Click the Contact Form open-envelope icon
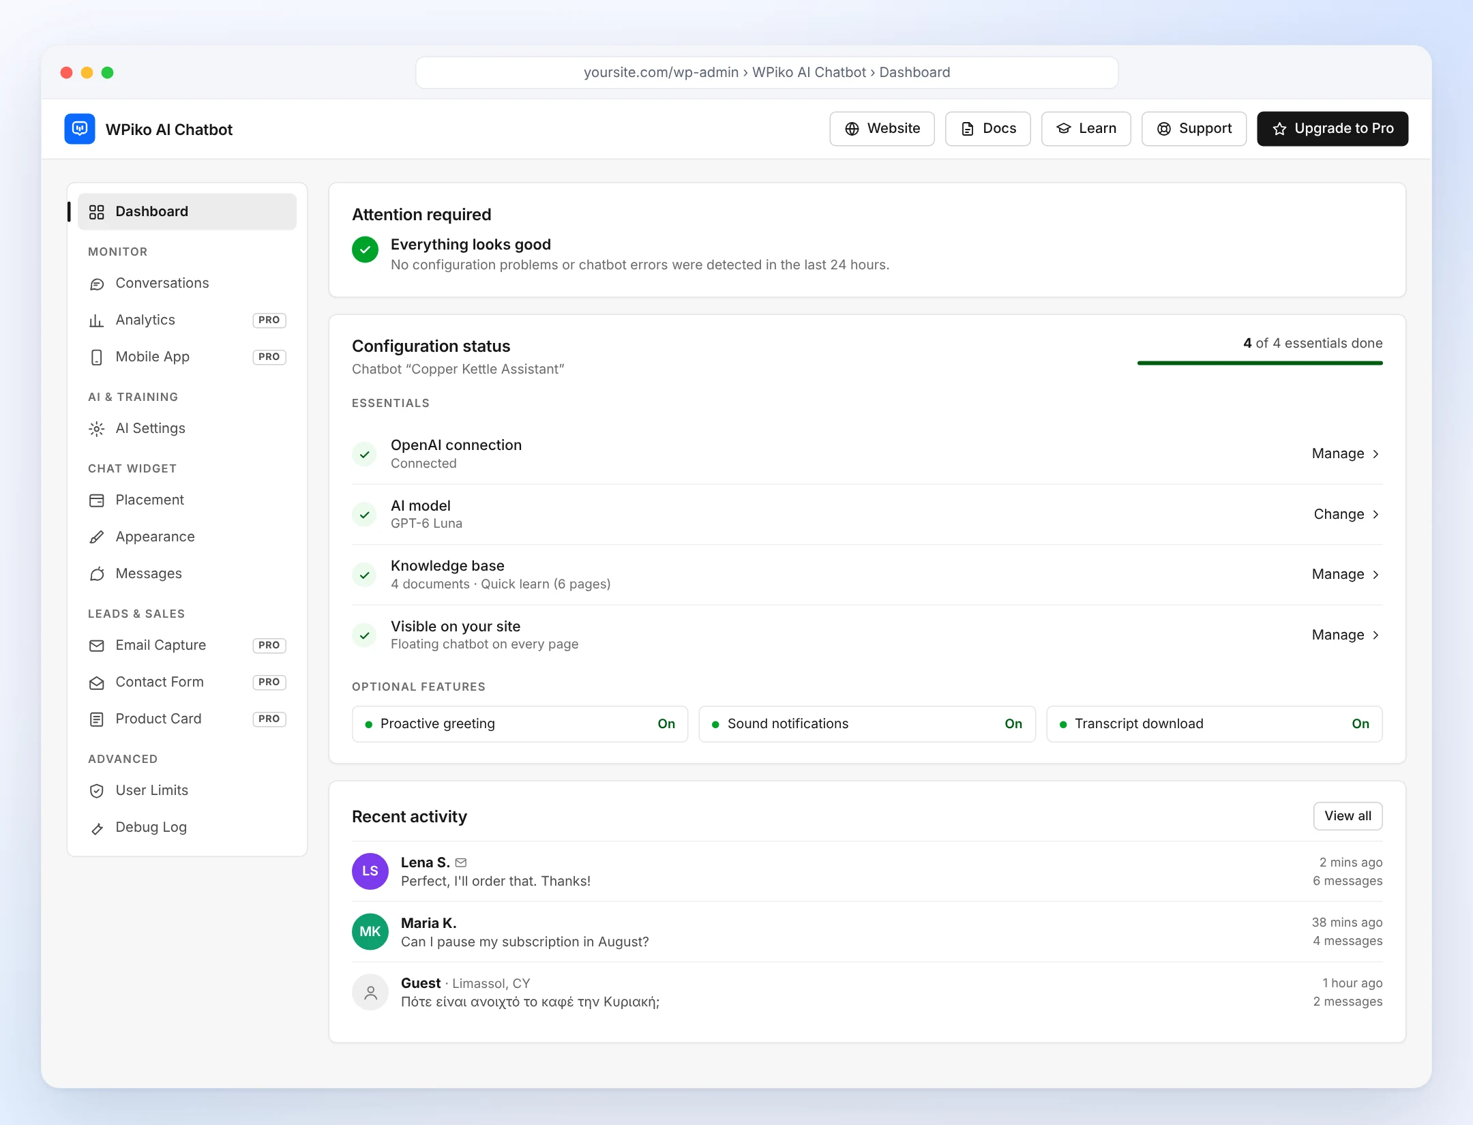 tap(97, 682)
